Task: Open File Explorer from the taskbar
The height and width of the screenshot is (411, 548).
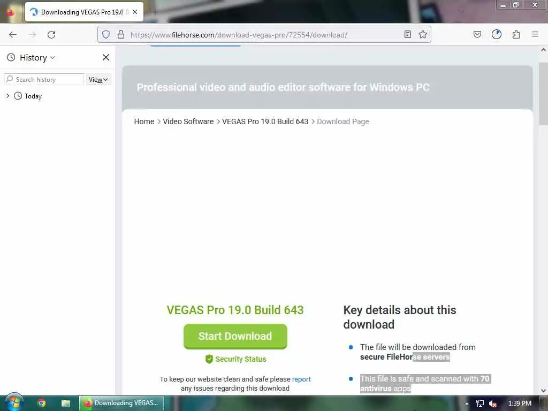Action: click(66, 403)
